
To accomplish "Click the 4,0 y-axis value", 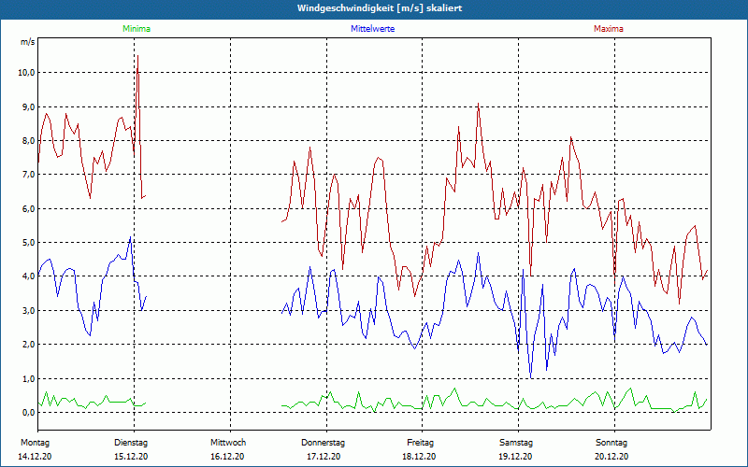I will (27, 276).
